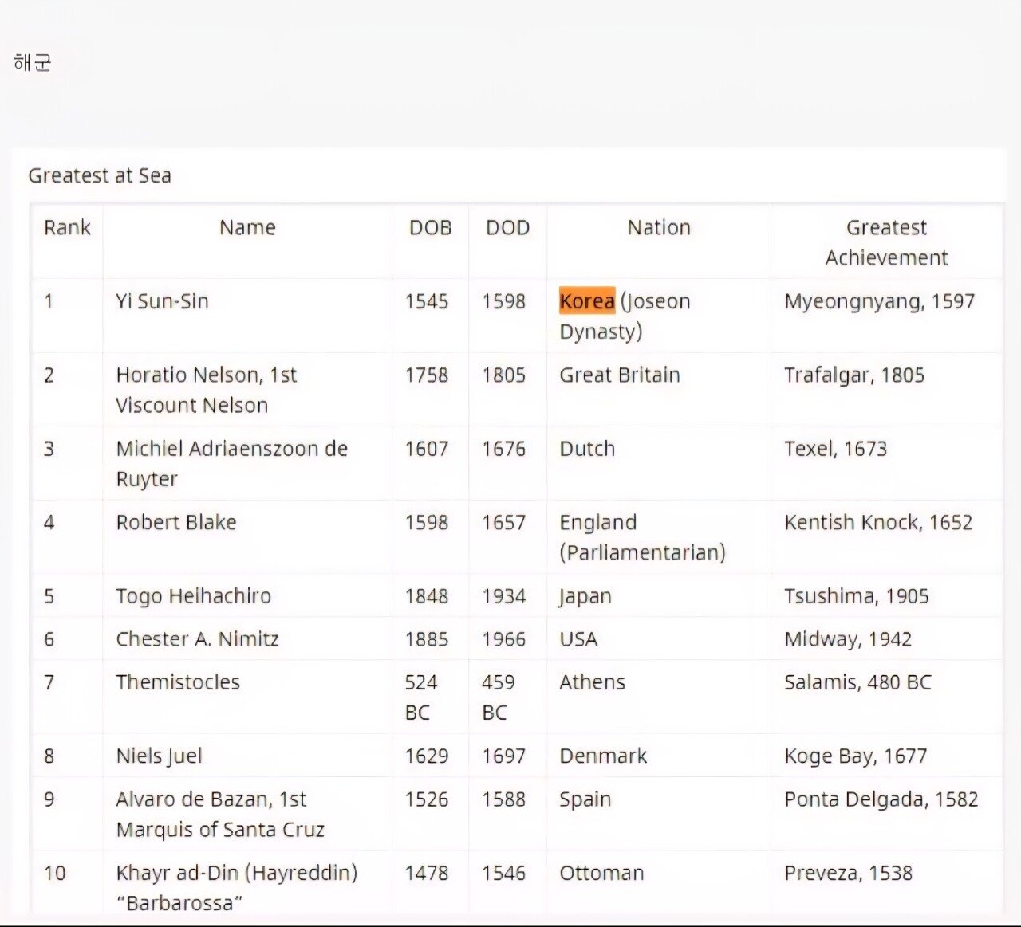
Task: Click the Greatest Achievement column header
Action: tap(886, 242)
